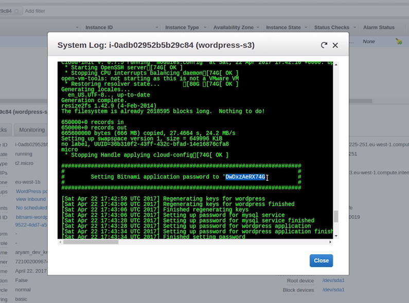Click the 'Generation complete.' log line
This screenshot has width=409, height=303.
click(x=94, y=101)
